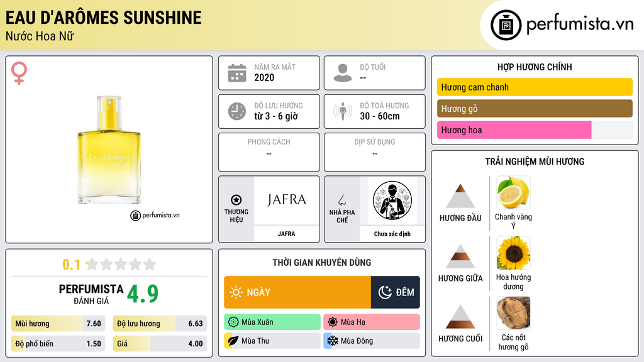Click the Các nốt hương gỗ caption
This screenshot has height=362, width=644.
point(513,343)
